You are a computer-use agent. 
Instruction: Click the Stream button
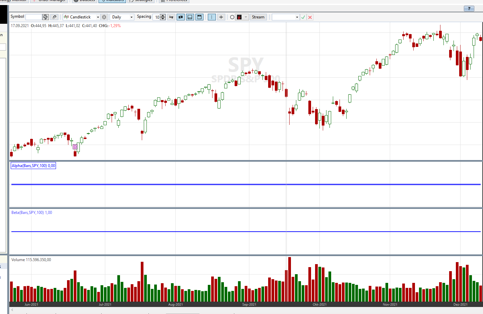(258, 17)
